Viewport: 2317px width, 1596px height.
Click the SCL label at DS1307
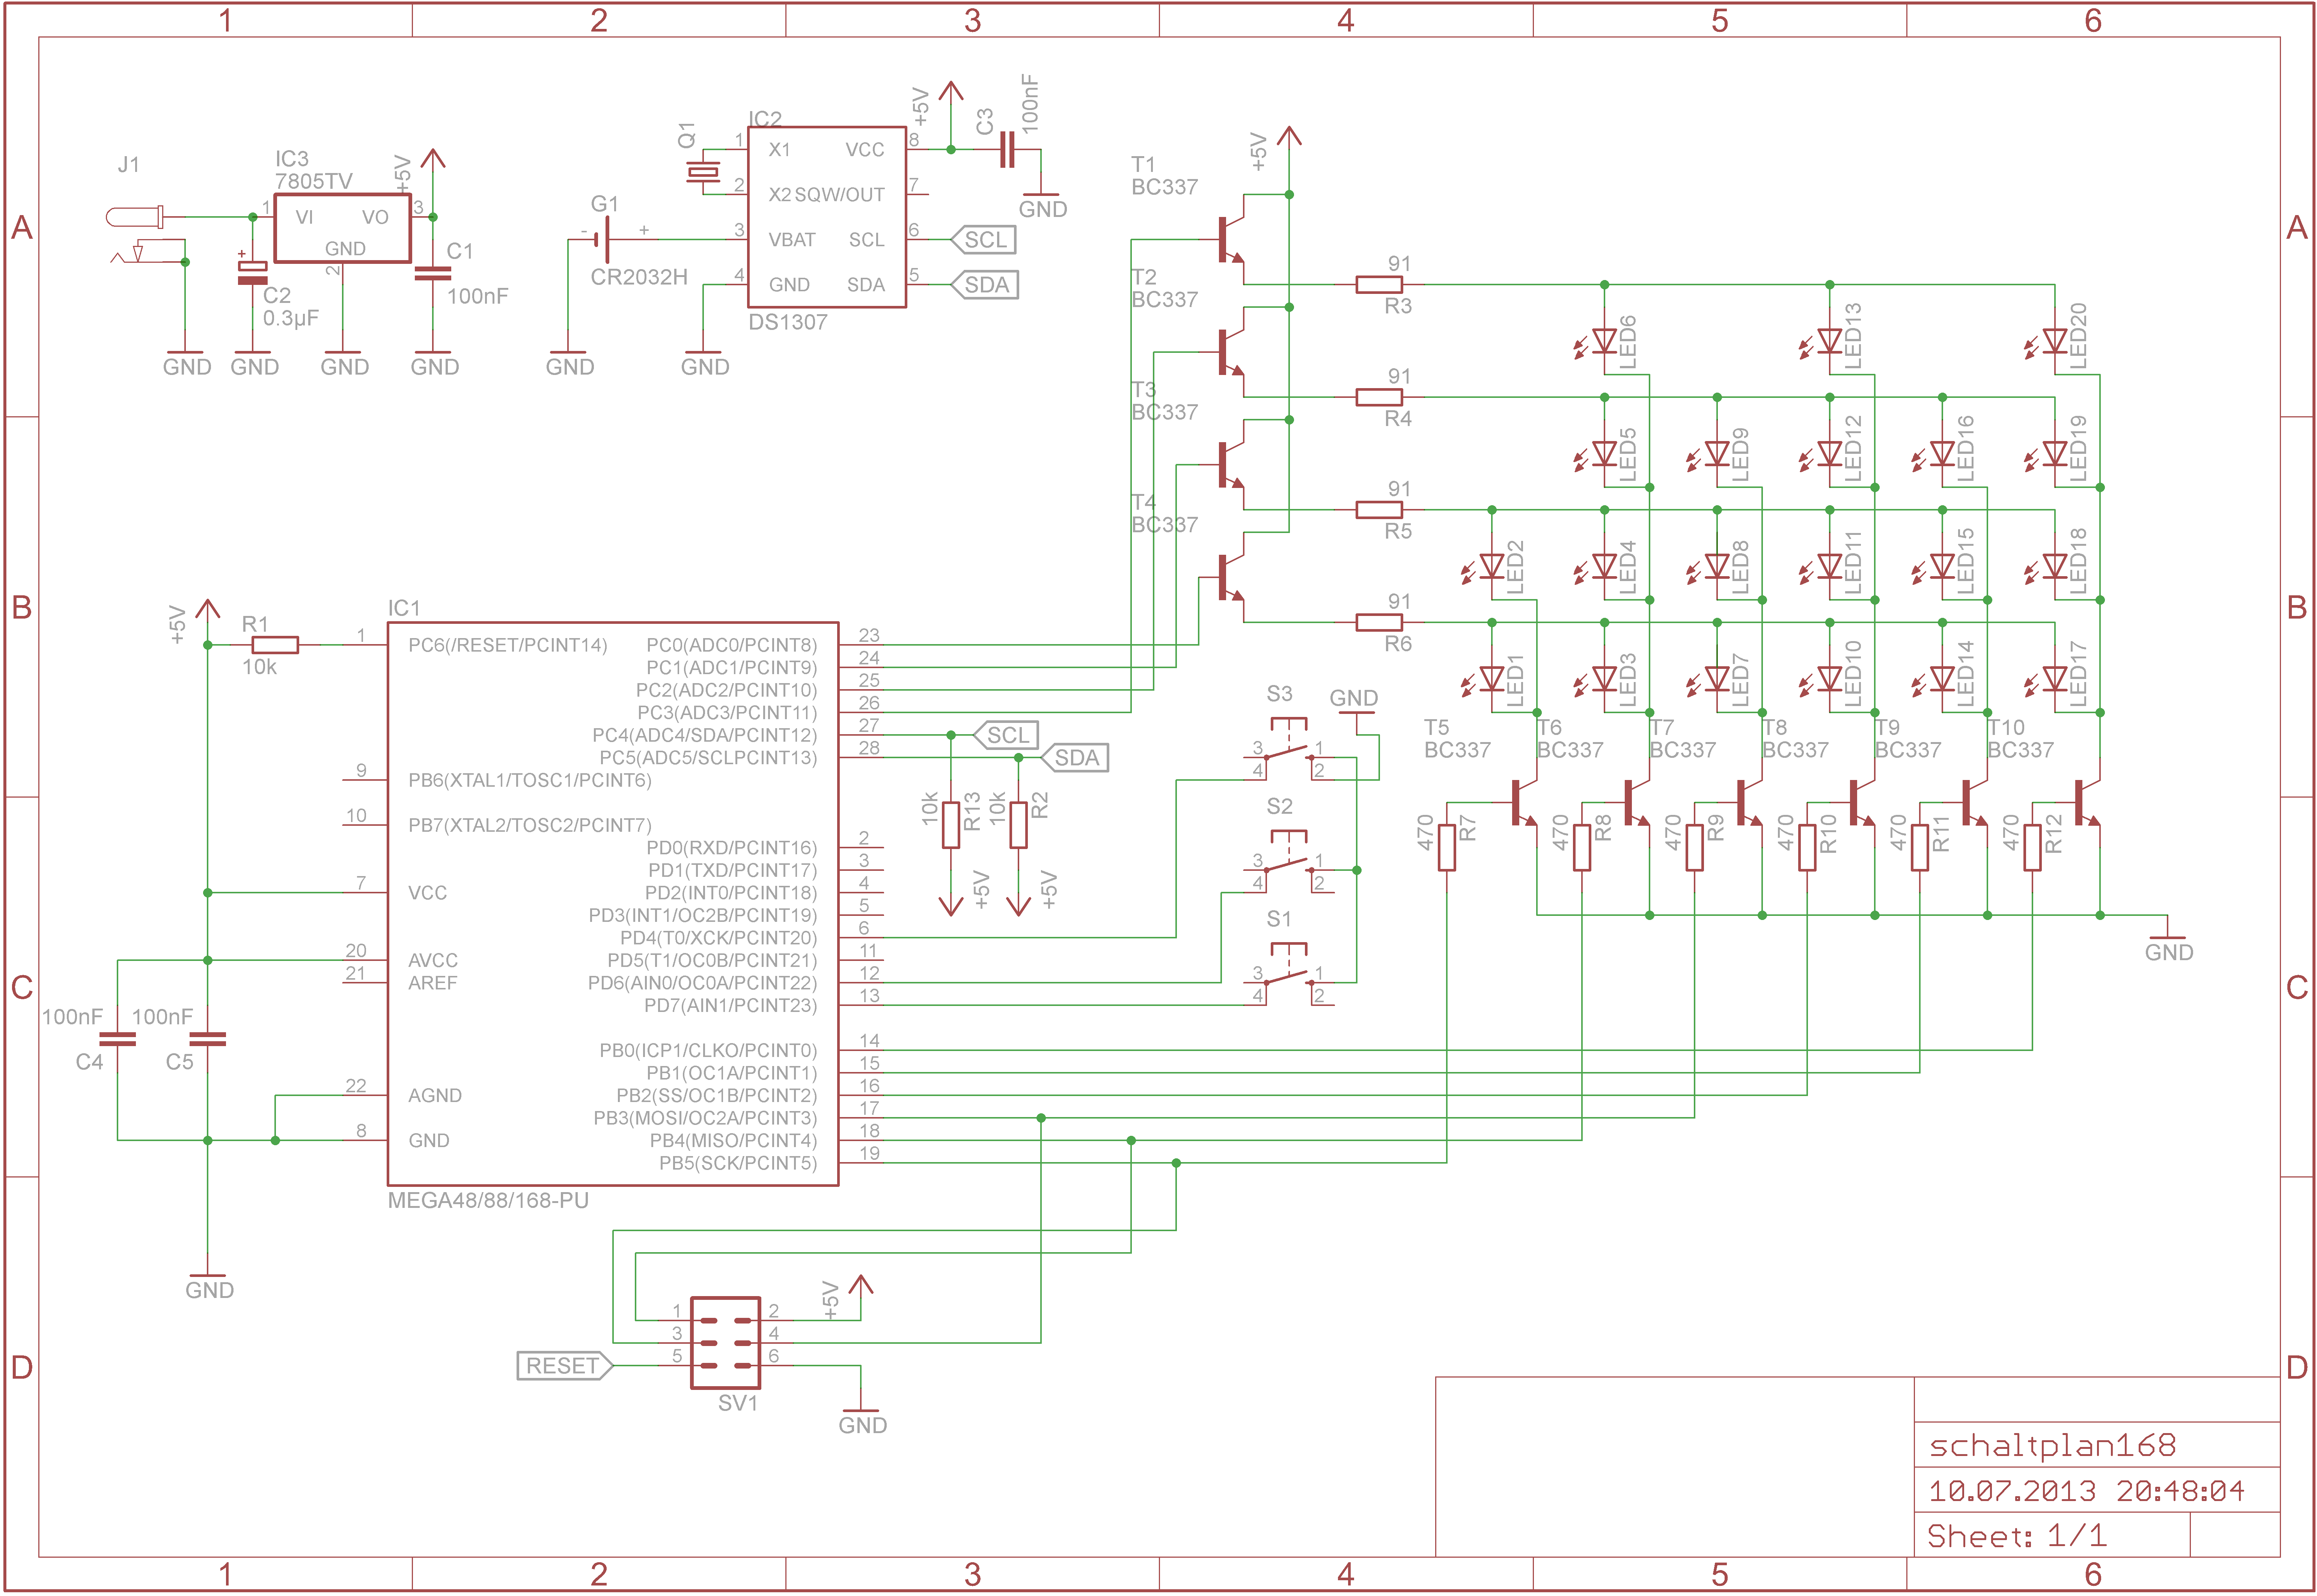click(x=983, y=240)
